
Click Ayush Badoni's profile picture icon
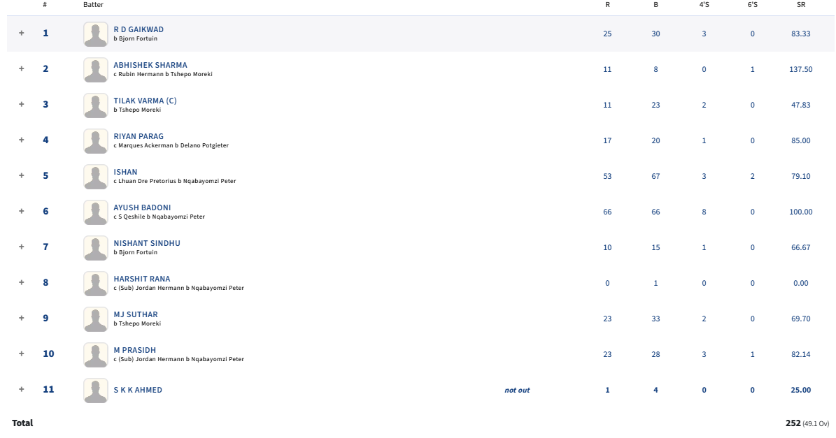point(95,212)
